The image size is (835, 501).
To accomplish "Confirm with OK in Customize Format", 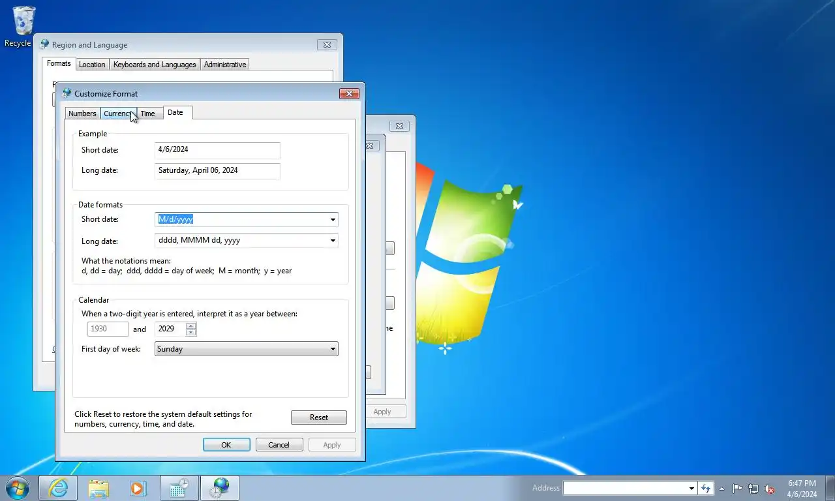I will 226,445.
